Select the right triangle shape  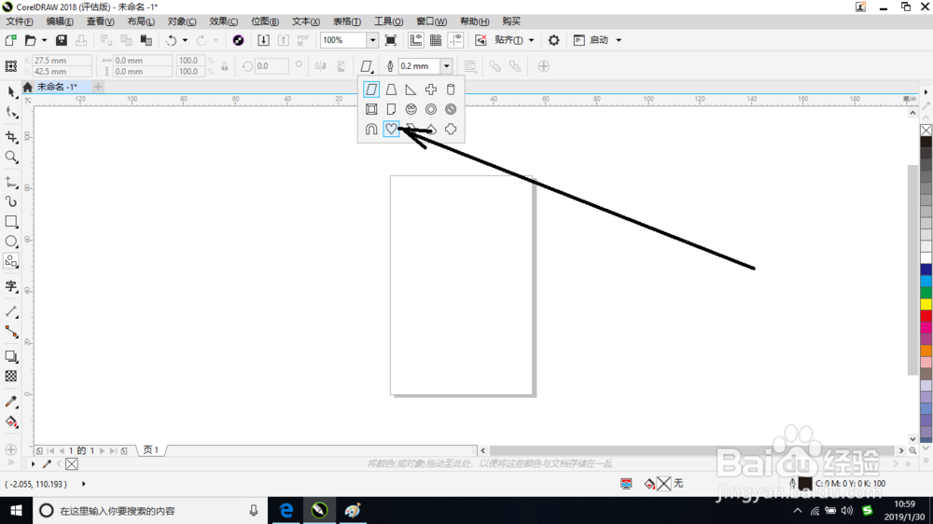click(411, 90)
